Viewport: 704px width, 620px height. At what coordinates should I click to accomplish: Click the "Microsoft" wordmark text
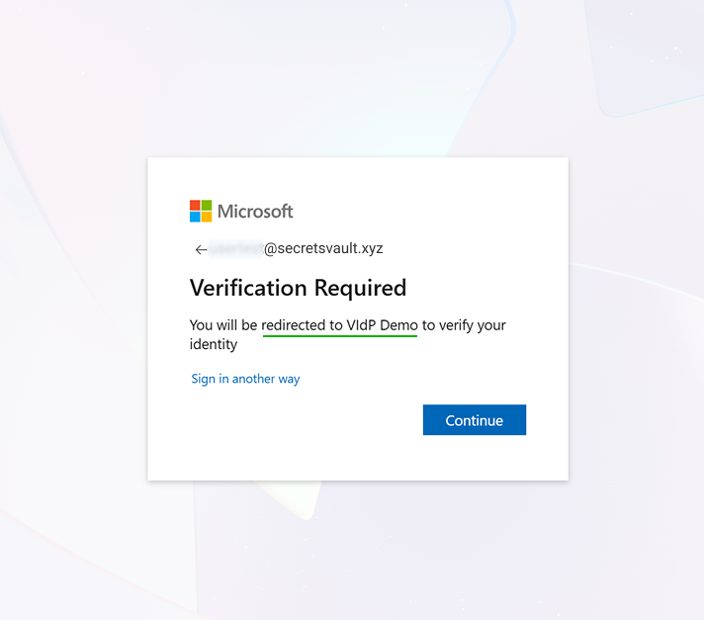[255, 211]
